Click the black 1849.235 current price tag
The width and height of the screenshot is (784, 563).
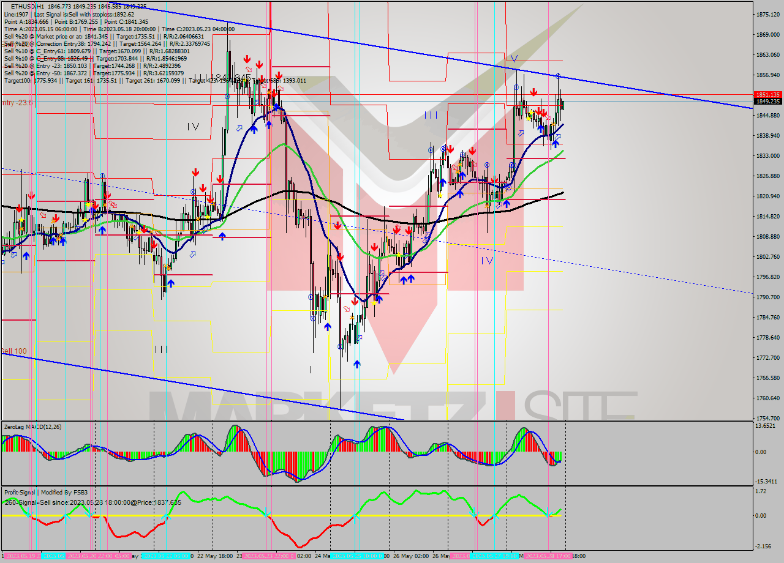(768, 102)
